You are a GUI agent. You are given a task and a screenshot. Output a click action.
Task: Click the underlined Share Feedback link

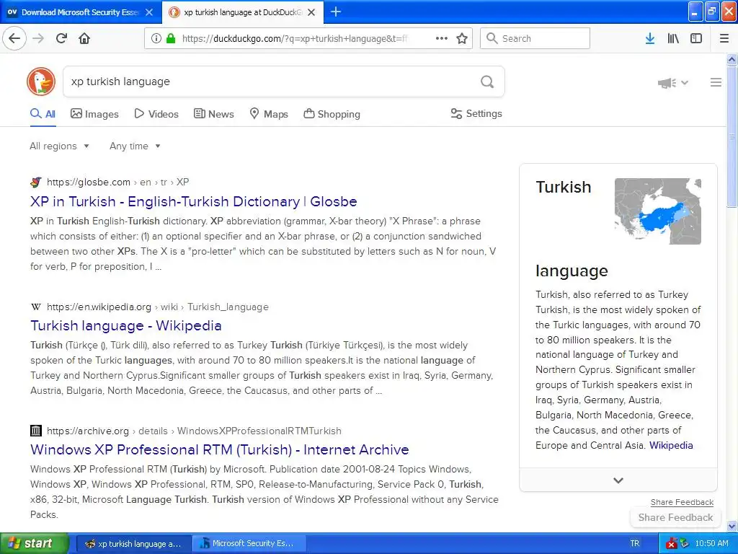pos(682,502)
